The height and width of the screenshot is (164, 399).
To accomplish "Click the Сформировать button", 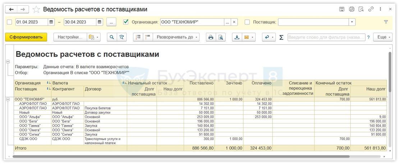I will [26, 37].
